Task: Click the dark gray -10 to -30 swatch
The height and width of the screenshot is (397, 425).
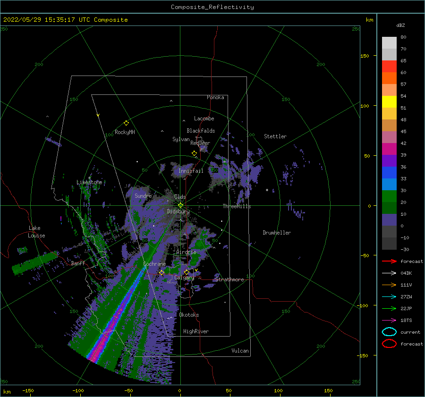Action: (x=389, y=244)
